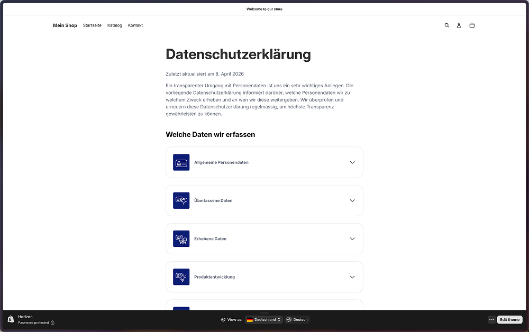The height and width of the screenshot is (332, 529).
Task: Click the Edit theme button
Action: (509, 319)
